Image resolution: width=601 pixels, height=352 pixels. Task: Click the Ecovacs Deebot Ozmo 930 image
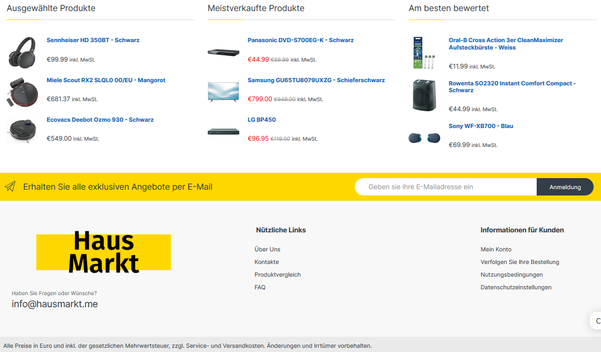coord(22,131)
